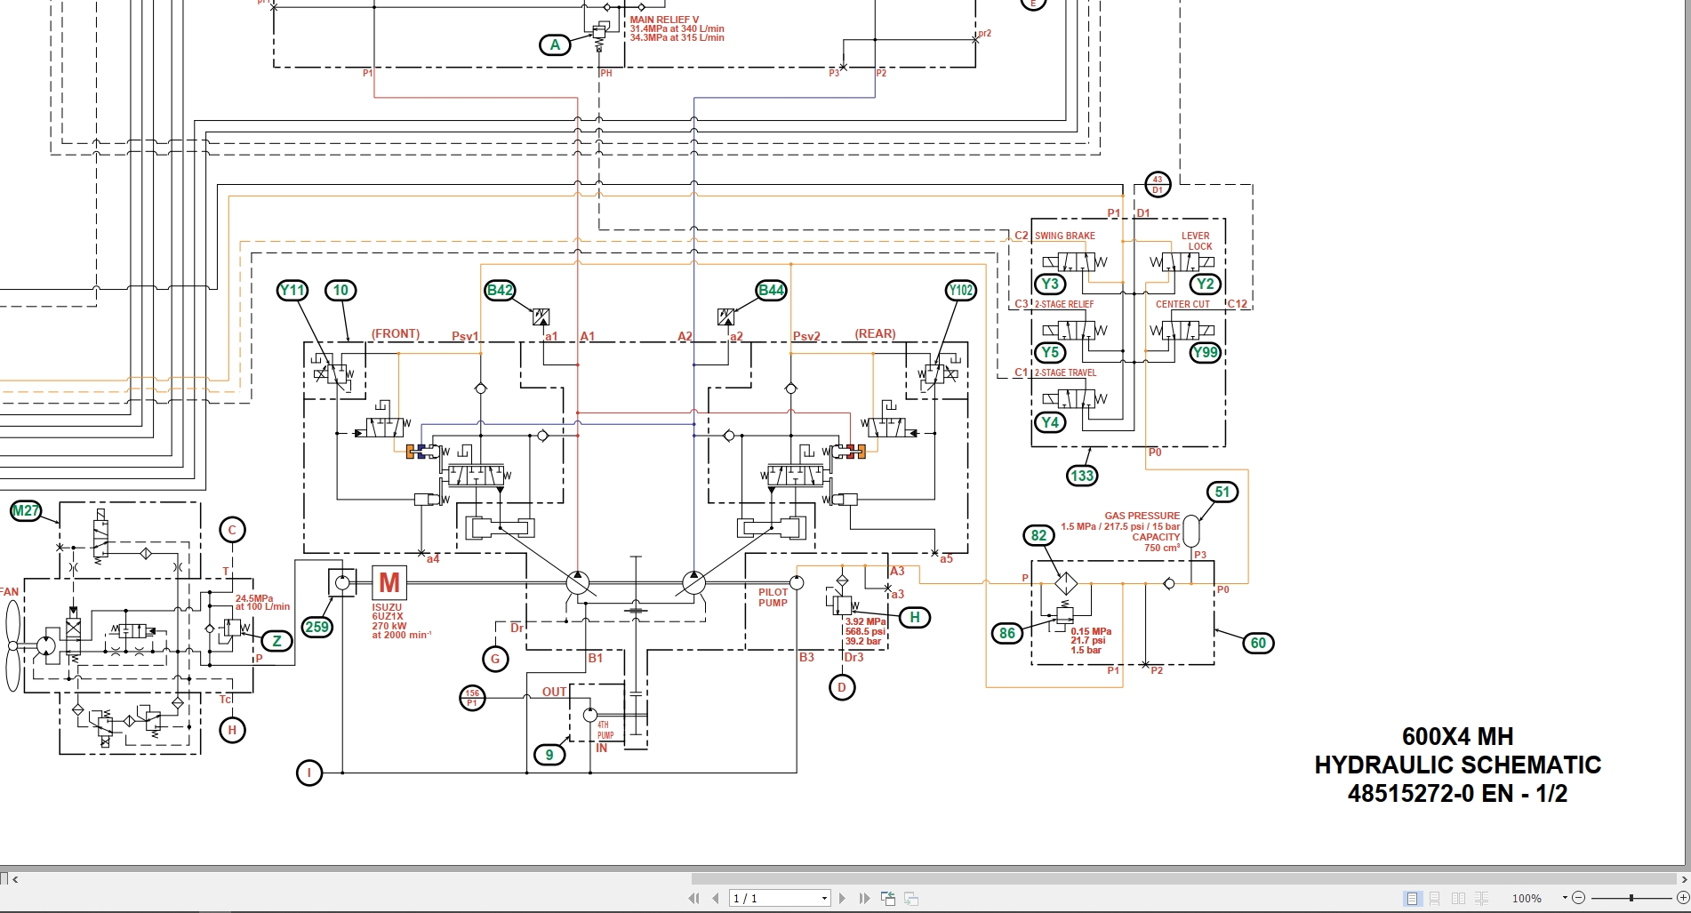Viewport: 1691px width, 913px height.
Task: Jump to the first page icon
Action: coord(693,898)
